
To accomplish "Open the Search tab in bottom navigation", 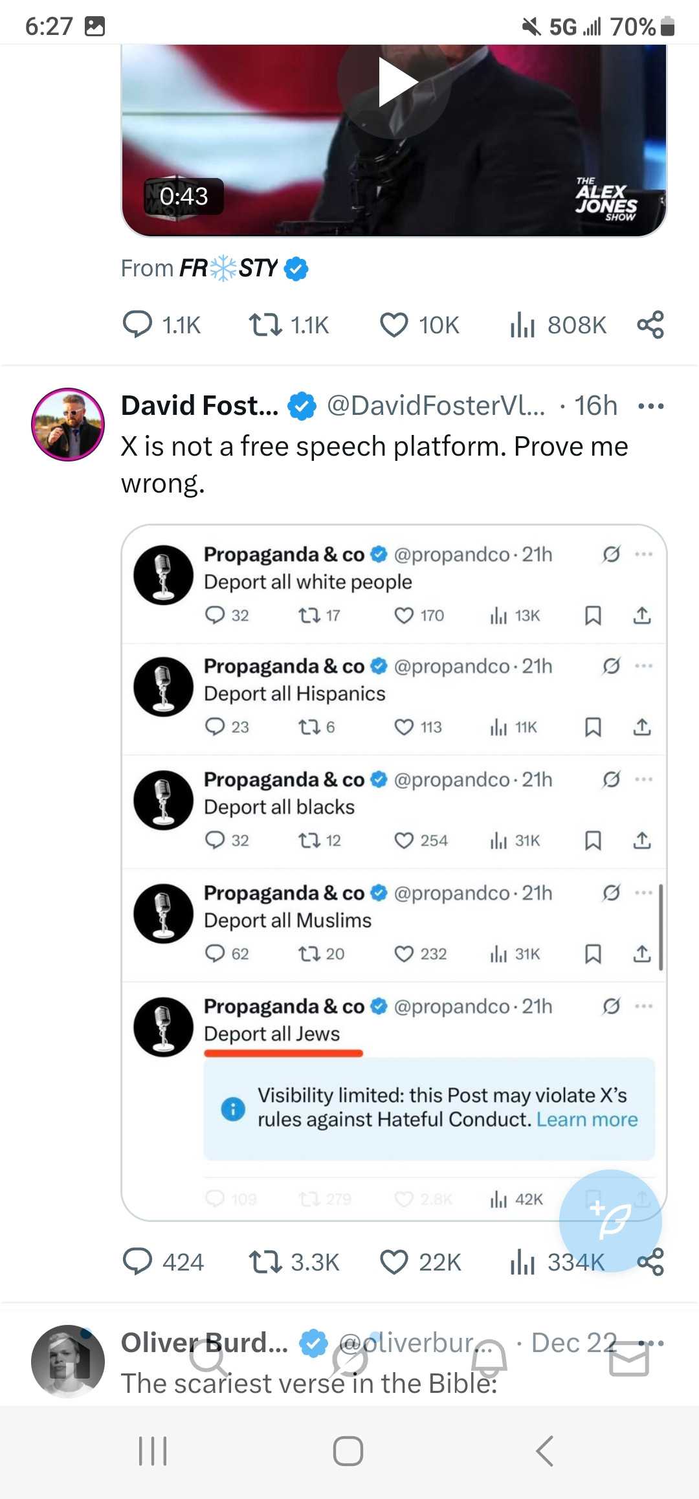I will [x=208, y=1359].
